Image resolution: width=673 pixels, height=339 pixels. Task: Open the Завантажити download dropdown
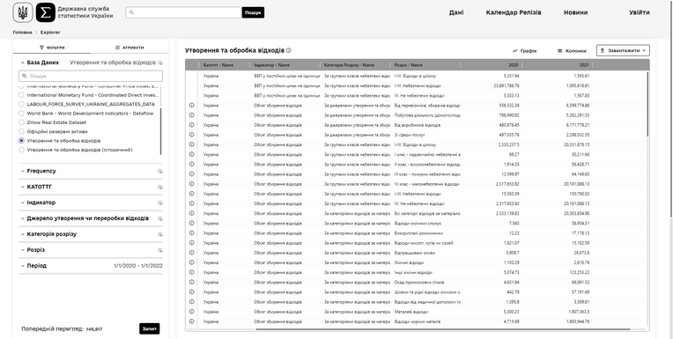tap(623, 51)
